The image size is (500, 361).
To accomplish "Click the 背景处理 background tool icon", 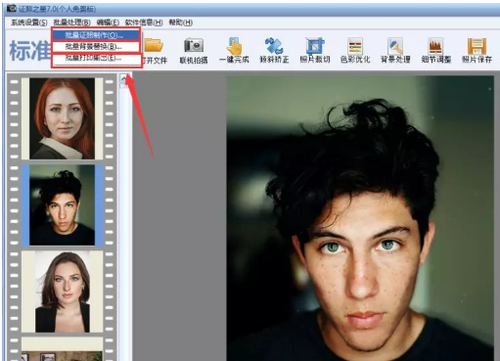I will 395,46.
